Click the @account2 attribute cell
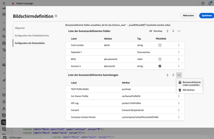The height and width of the screenshot is (139, 214). click(110, 66)
